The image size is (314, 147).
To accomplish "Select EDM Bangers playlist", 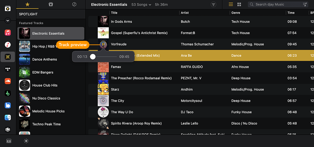I will tap(51, 72).
